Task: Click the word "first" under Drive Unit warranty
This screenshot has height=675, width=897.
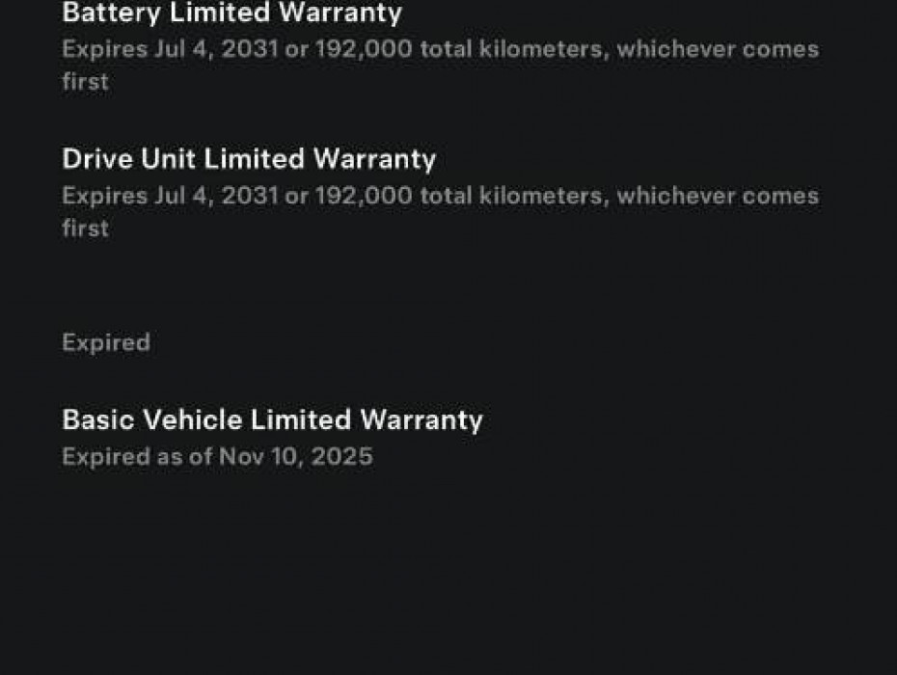Action: pos(85,229)
